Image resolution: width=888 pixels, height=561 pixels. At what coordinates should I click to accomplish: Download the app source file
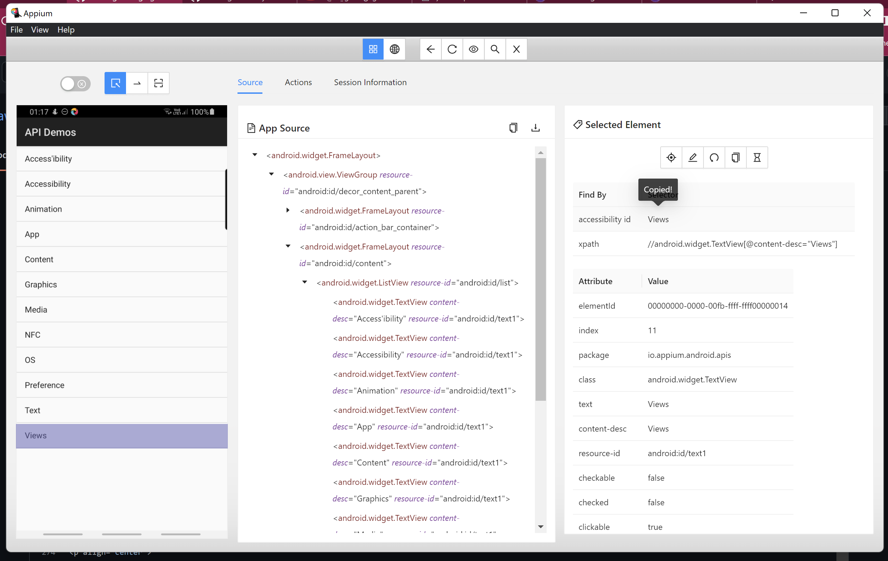click(536, 128)
